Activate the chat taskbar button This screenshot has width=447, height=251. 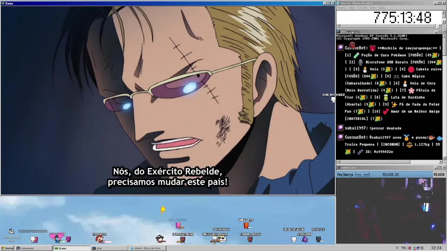(x=109, y=248)
